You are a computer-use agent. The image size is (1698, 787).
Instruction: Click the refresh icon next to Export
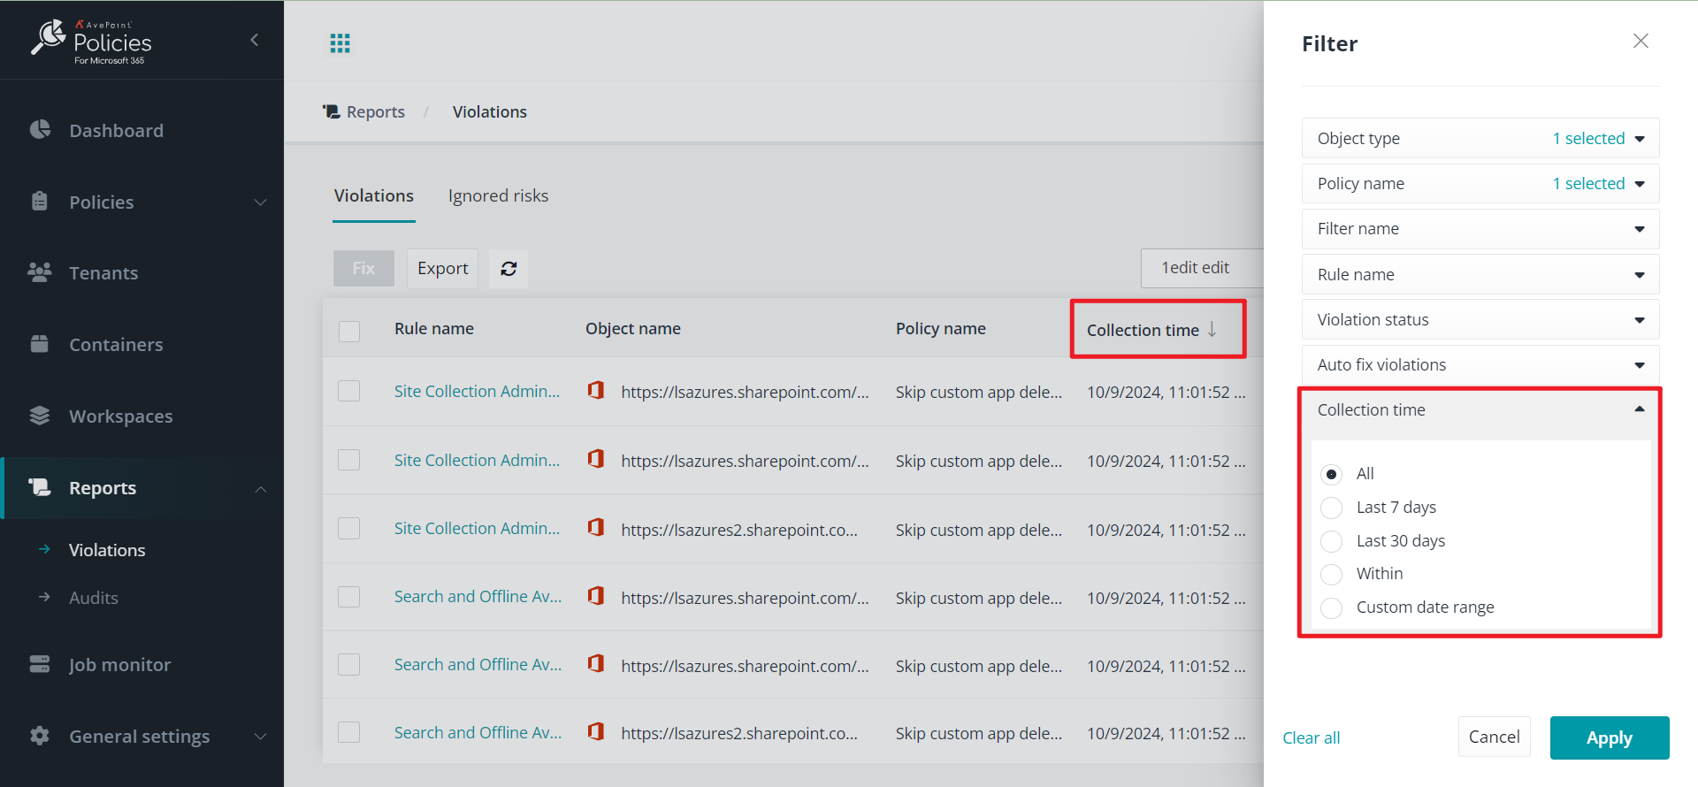(x=509, y=269)
